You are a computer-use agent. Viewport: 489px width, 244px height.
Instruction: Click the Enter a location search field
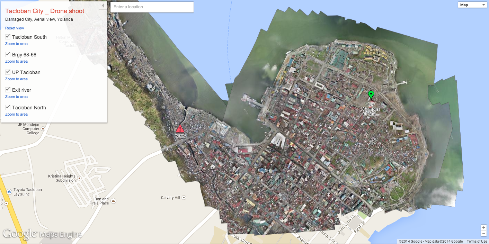pyautogui.click(x=152, y=7)
